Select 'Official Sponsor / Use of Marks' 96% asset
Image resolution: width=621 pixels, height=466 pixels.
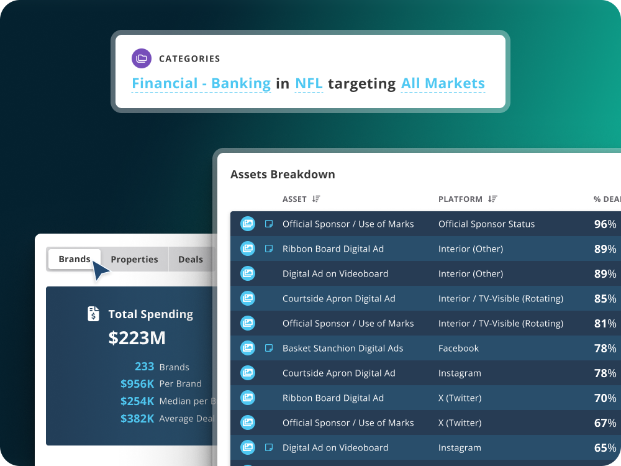[x=348, y=224]
